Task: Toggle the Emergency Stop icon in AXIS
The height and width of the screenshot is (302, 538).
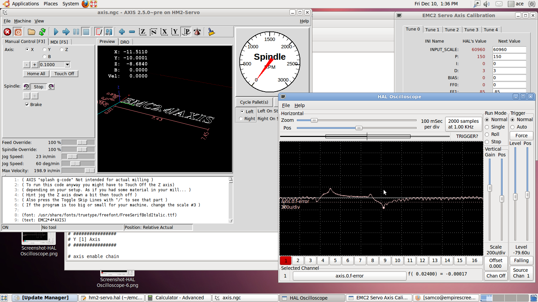Action: (x=7, y=32)
